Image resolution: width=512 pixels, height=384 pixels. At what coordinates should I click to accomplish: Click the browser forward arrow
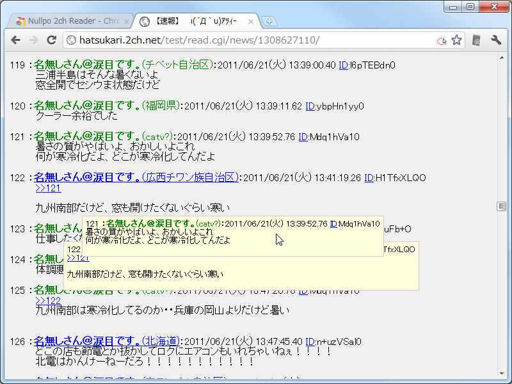[33, 40]
